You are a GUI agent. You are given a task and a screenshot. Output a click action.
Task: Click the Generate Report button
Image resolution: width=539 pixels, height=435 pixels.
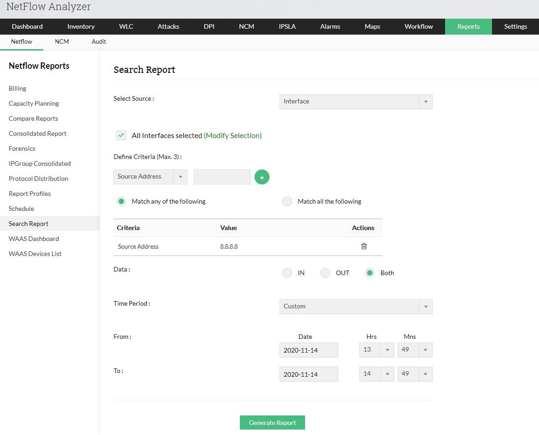(272, 423)
